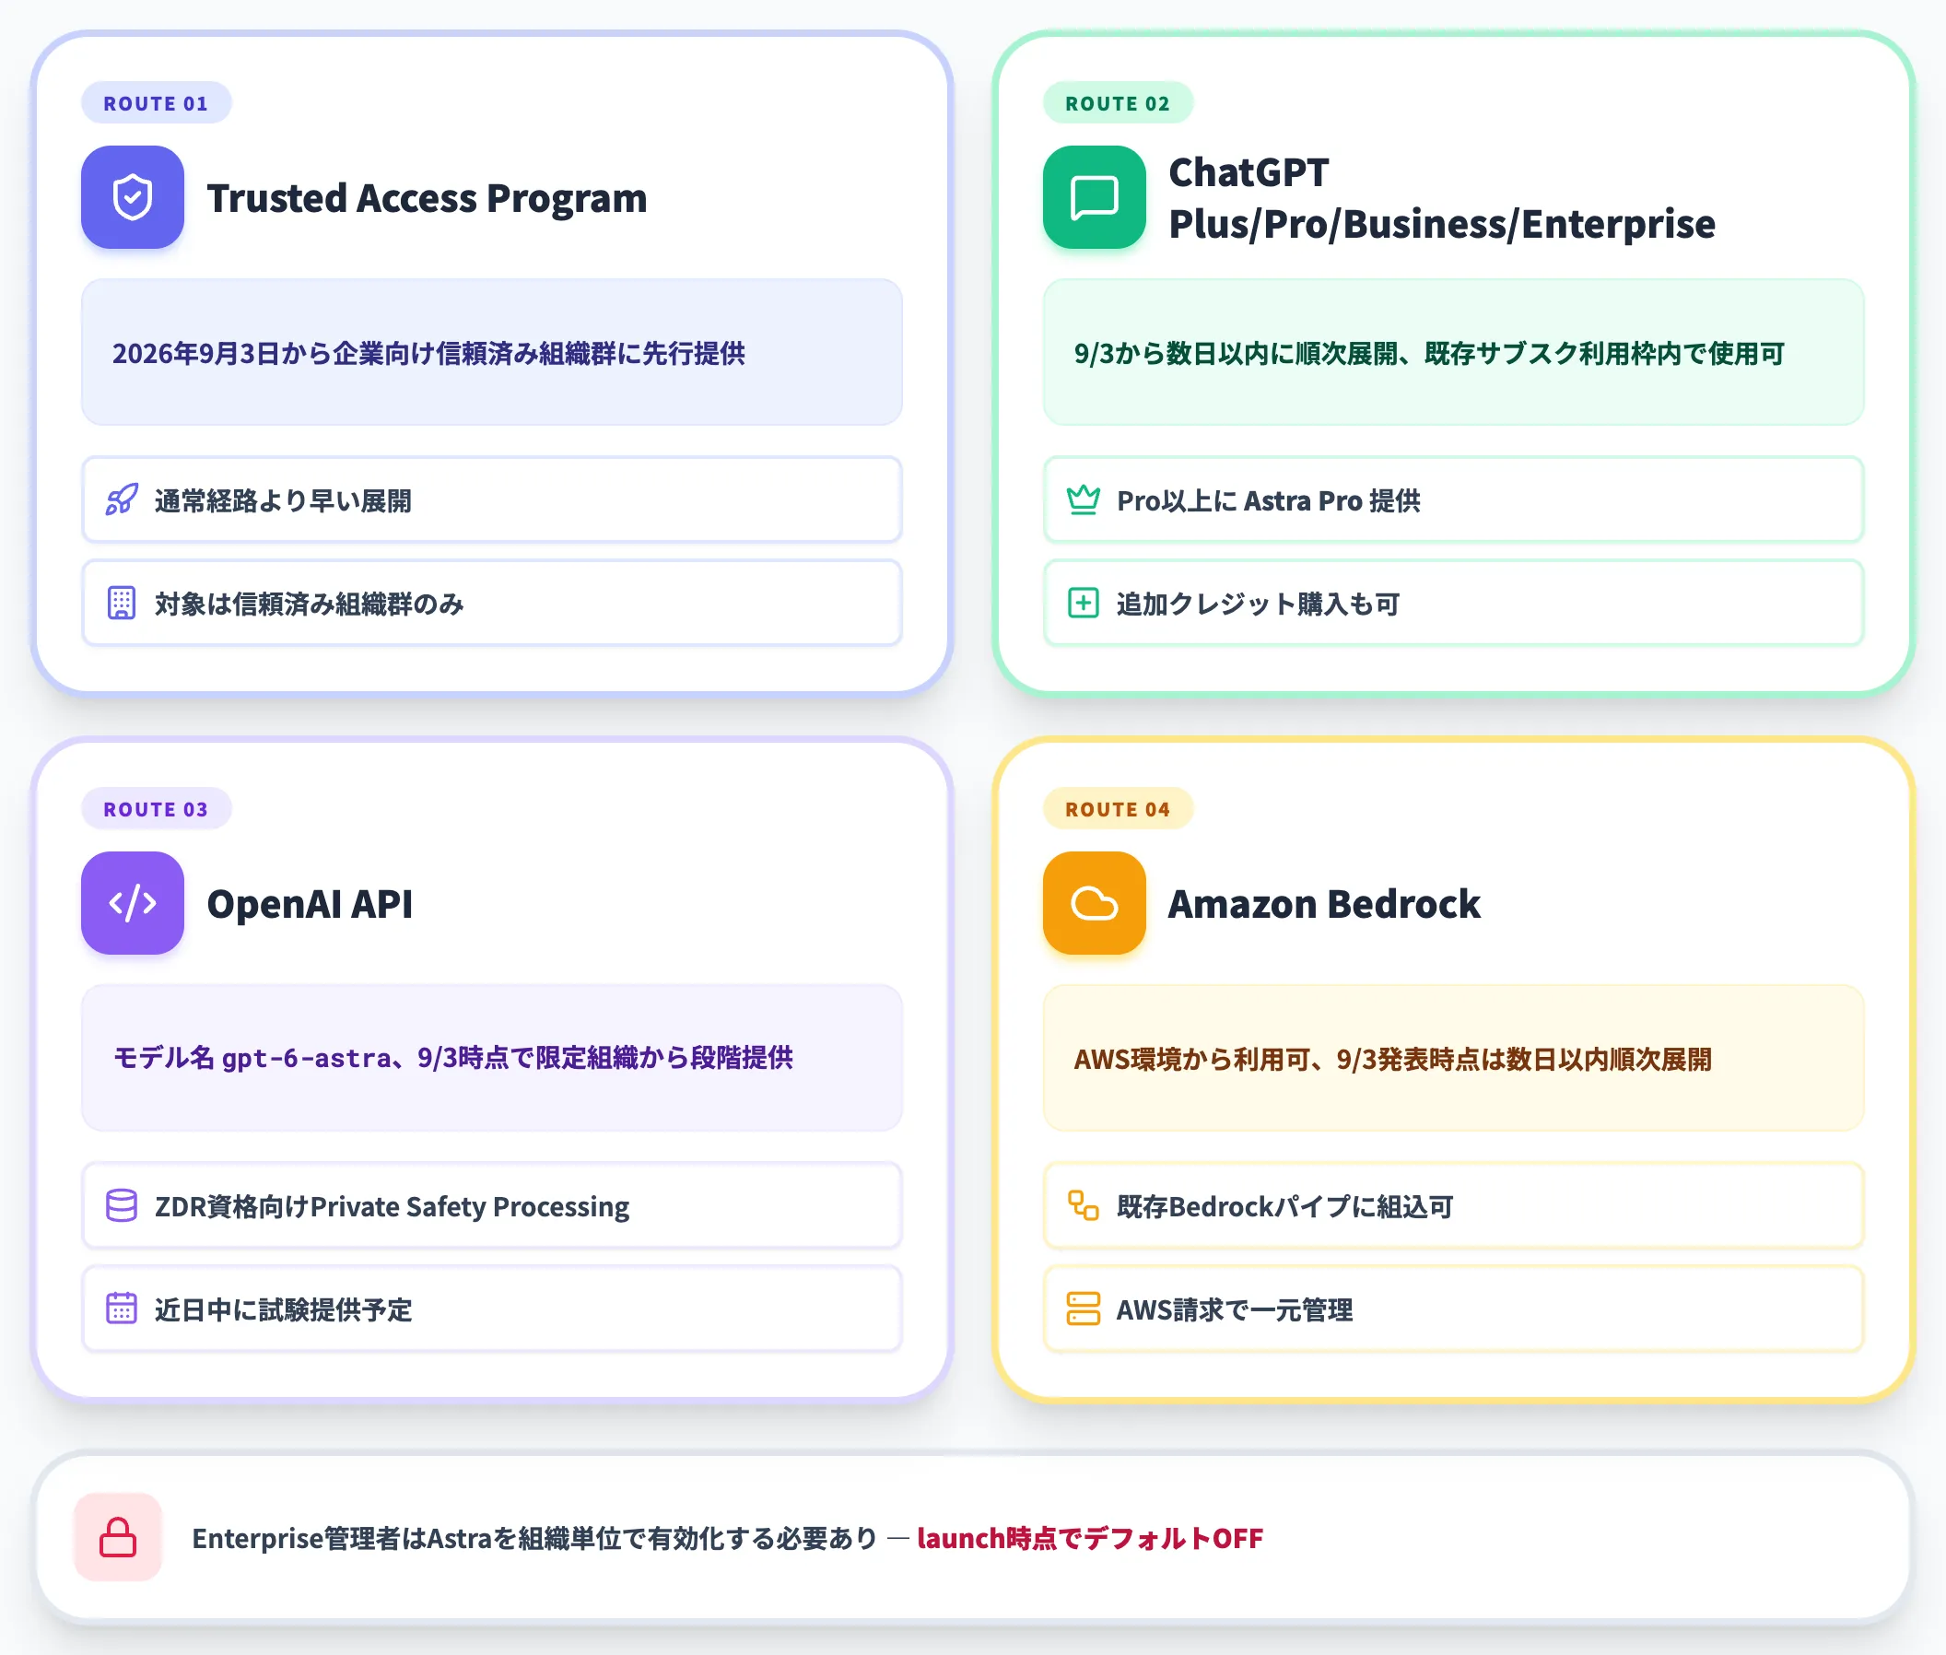Click the server icon beside AWS請求で一元管理
1946x1655 pixels.
click(1084, 1309)
